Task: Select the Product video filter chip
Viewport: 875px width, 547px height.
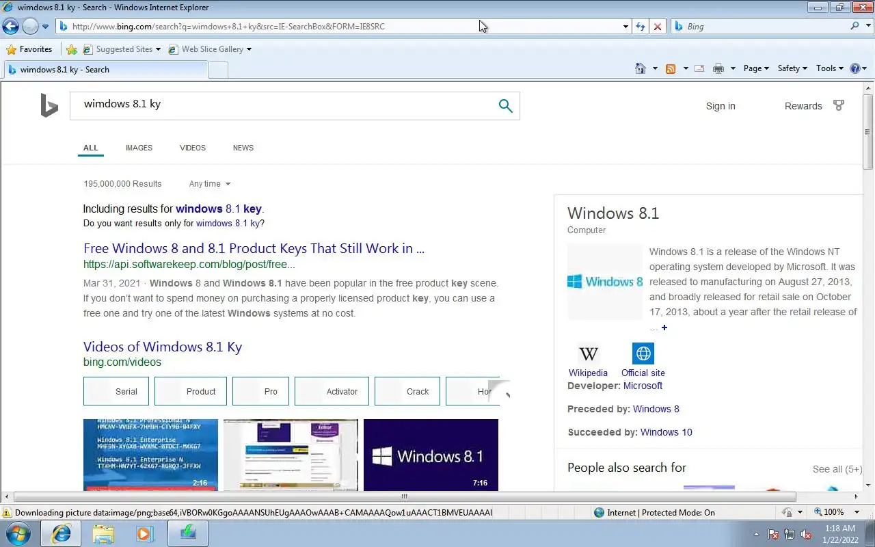Action: (190, 391)
